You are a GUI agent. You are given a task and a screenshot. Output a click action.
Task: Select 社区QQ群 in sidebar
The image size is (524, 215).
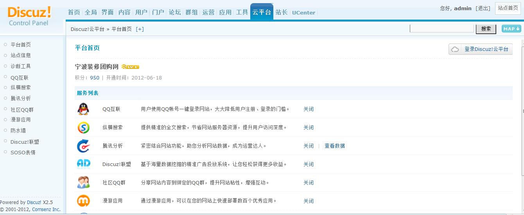(x=22, y=110)
